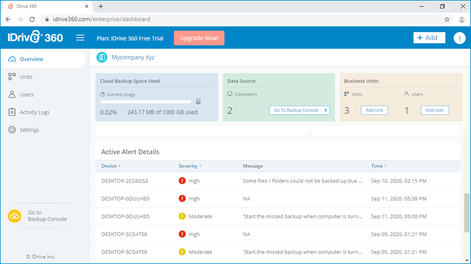Image resolution: width=471 pixels, height=264 pixels.
Task: Click the scroll down arrow
Action: 466,260
